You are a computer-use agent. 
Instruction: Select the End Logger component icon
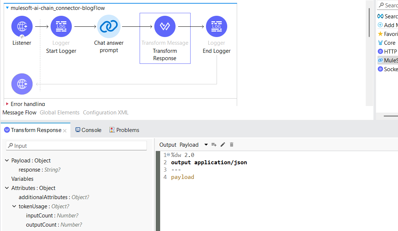coord(217,26)
